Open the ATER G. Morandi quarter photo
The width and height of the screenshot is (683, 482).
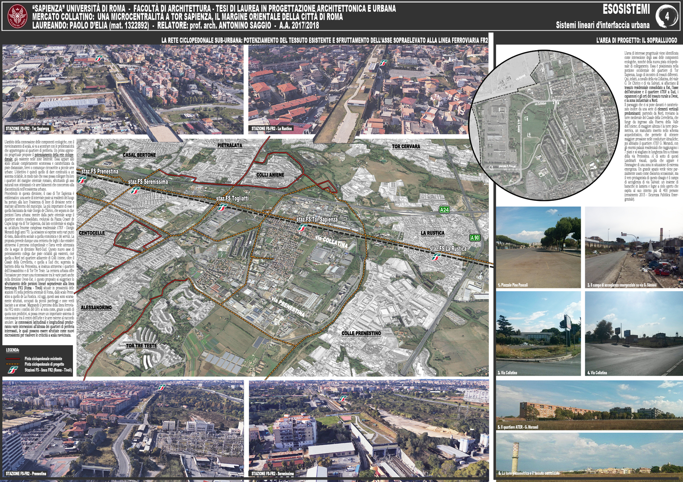click(x=588, y=405)
